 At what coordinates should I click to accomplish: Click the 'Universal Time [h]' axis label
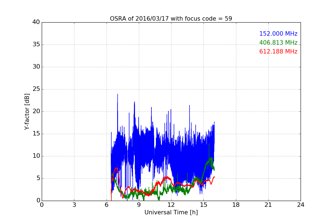(x=171, y=212)
